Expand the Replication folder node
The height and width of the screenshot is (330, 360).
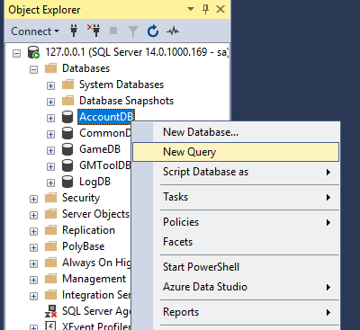coord(34,231)
